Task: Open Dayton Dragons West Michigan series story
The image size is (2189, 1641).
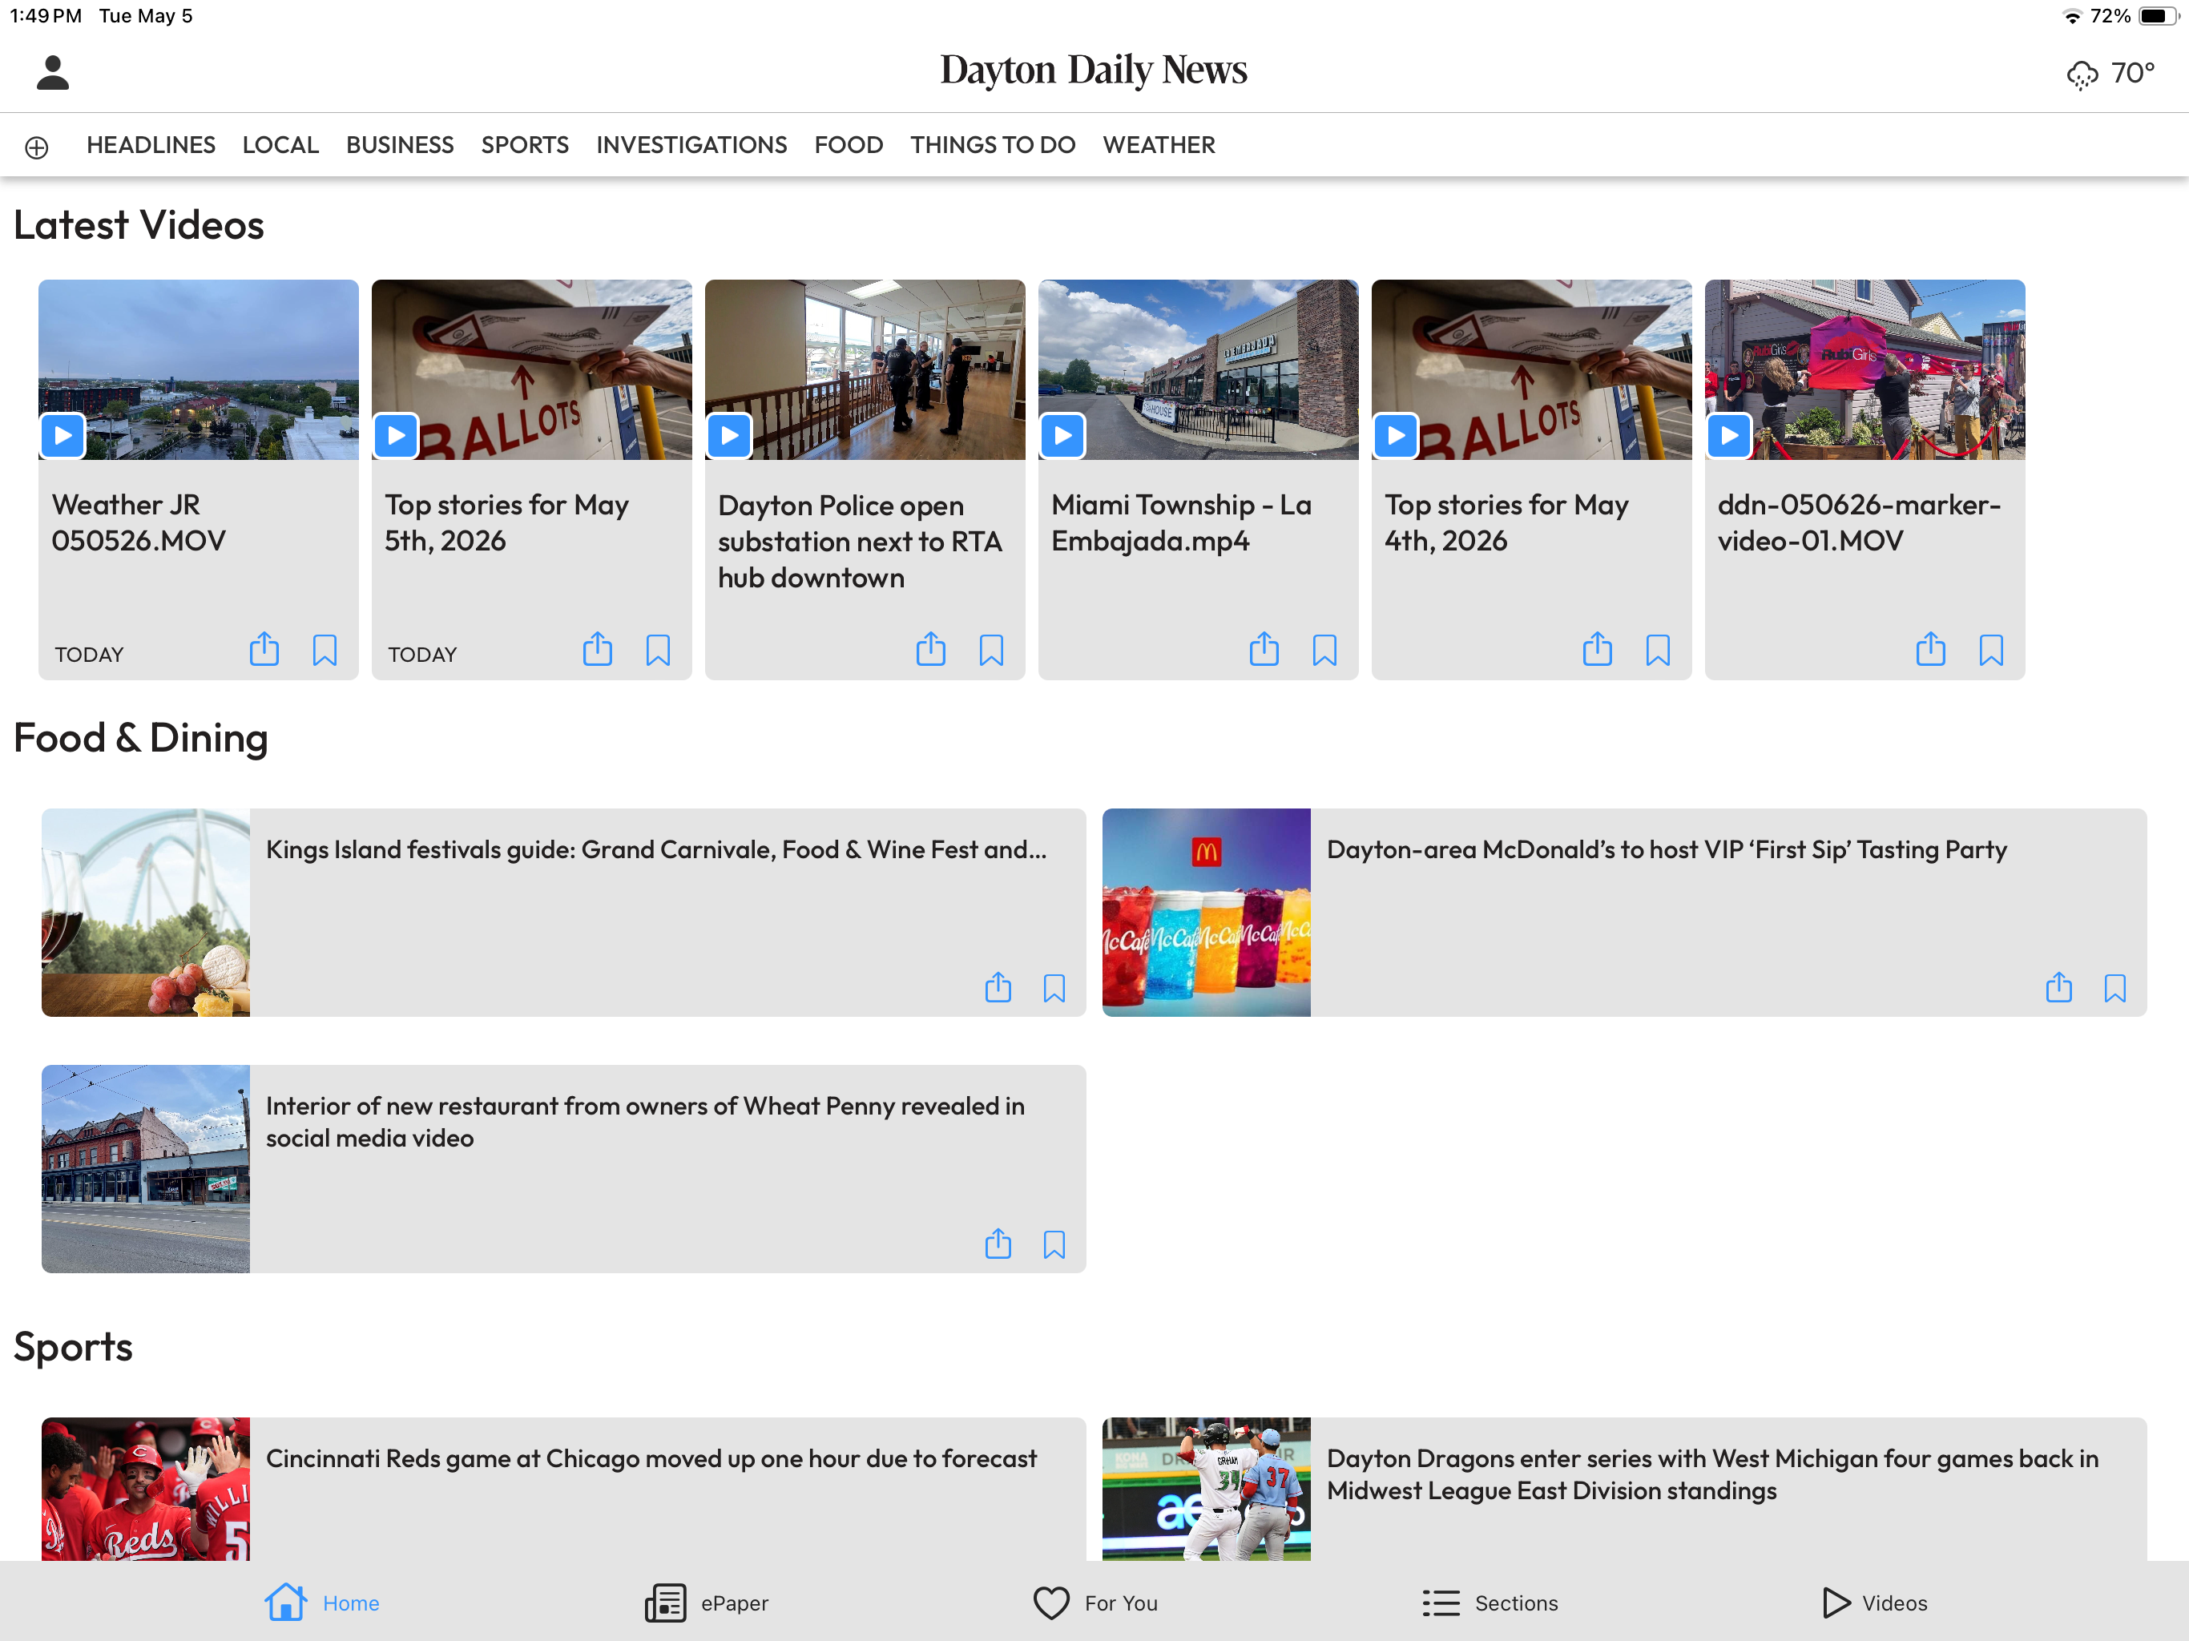Action: coord(1712,1474)
